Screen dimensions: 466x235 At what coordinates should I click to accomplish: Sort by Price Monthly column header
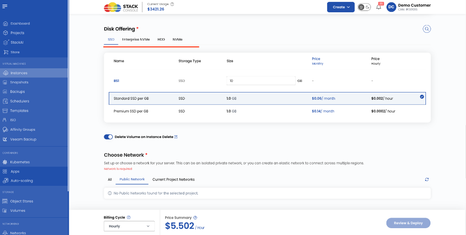(318, 61)
